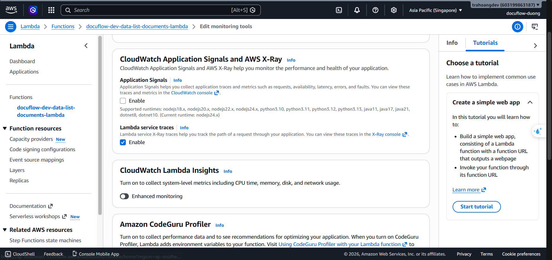Image resolution: width=552 pixels, height=260 pixels.
Task: Click into the AWS console search field
Action: click(x=161, y=10)
